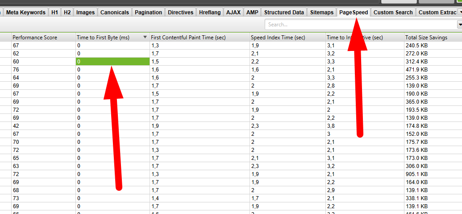Click the 190.0 KB size savings cell
462x214 pixels.
click(x=433, y=94)
